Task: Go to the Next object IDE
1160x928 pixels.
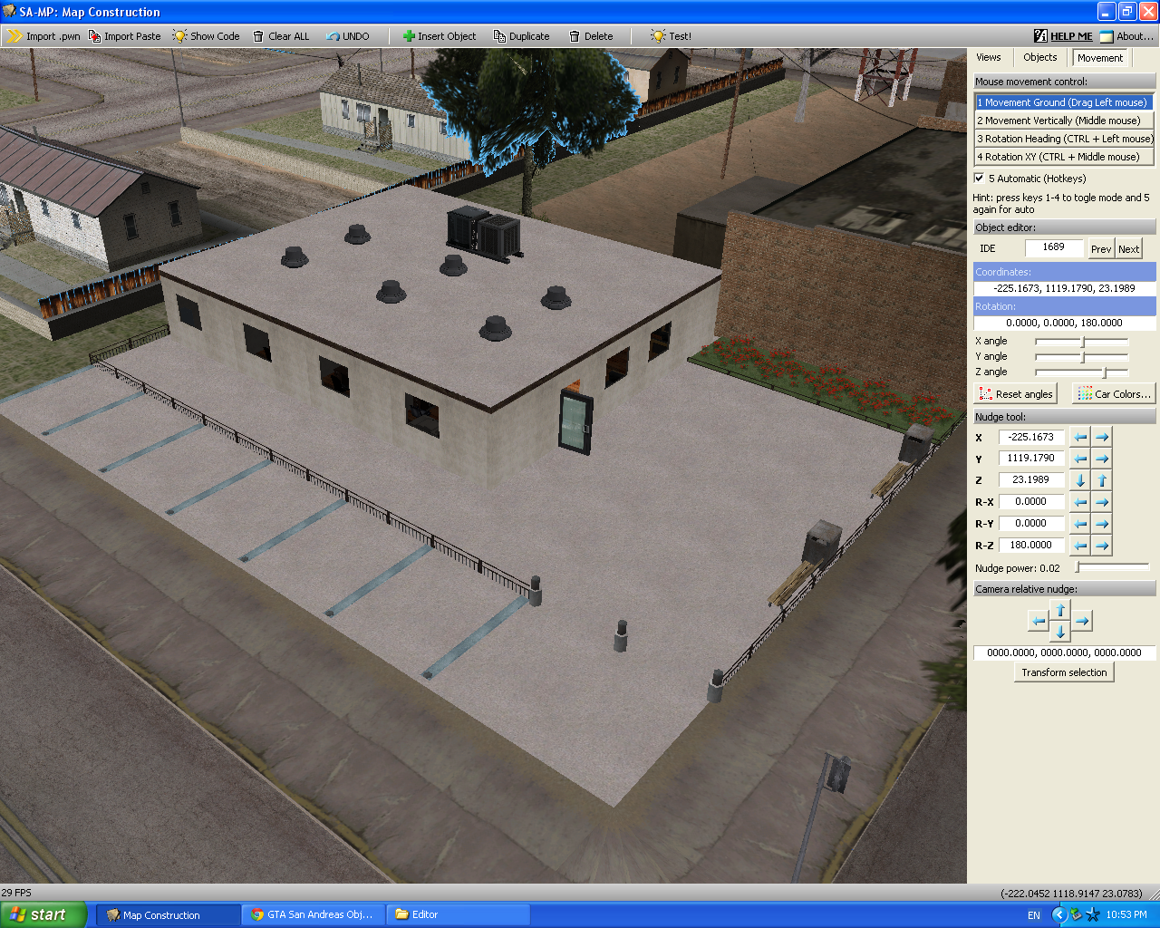Action: point(1128,249)
